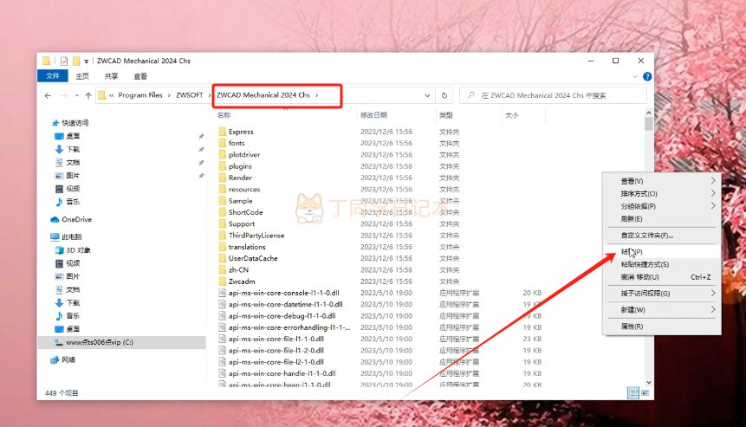Click the Forward navigation arrow
Viewport: 746px width, 427px height.
click(64, 95)
